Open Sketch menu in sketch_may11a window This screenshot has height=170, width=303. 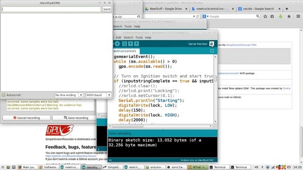pos(117,26)
